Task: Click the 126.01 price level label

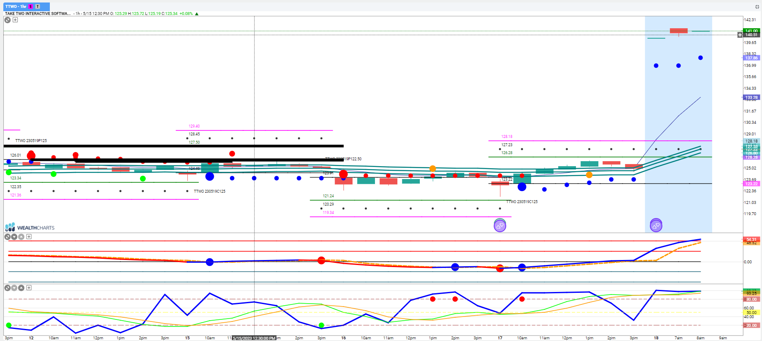Action: pos(16,155)
